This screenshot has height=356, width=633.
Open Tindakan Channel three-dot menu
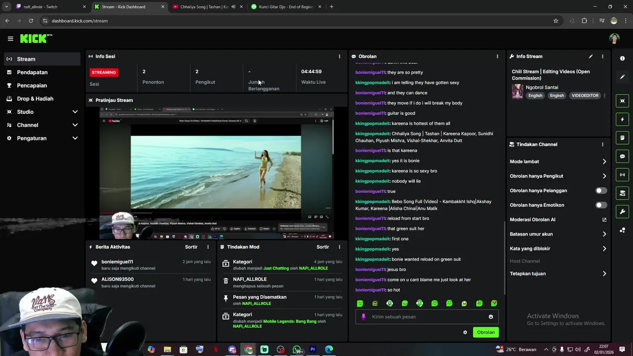coord(602,144)
